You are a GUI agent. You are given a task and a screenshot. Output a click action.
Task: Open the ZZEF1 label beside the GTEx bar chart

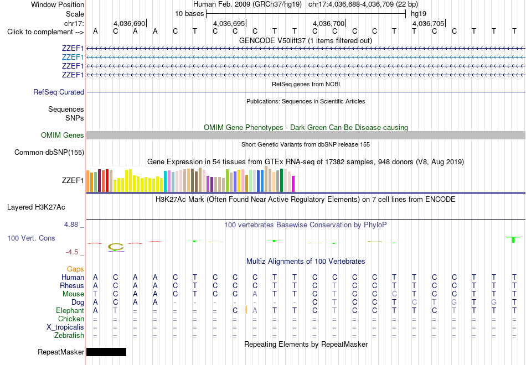point(73,181)
